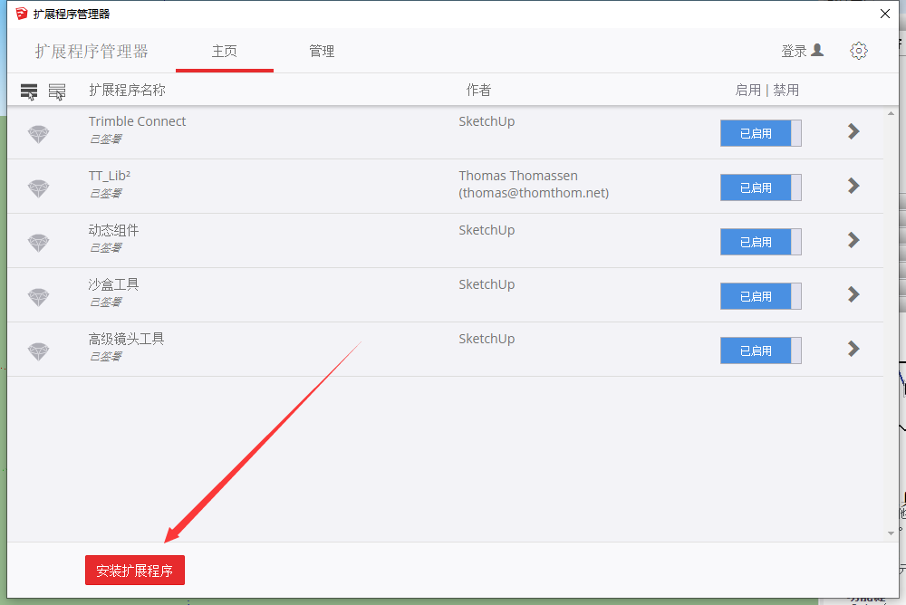Screen dimensions: 906x605
Task: Click the 扩展程序管理器 heading text
Action: 92,52
